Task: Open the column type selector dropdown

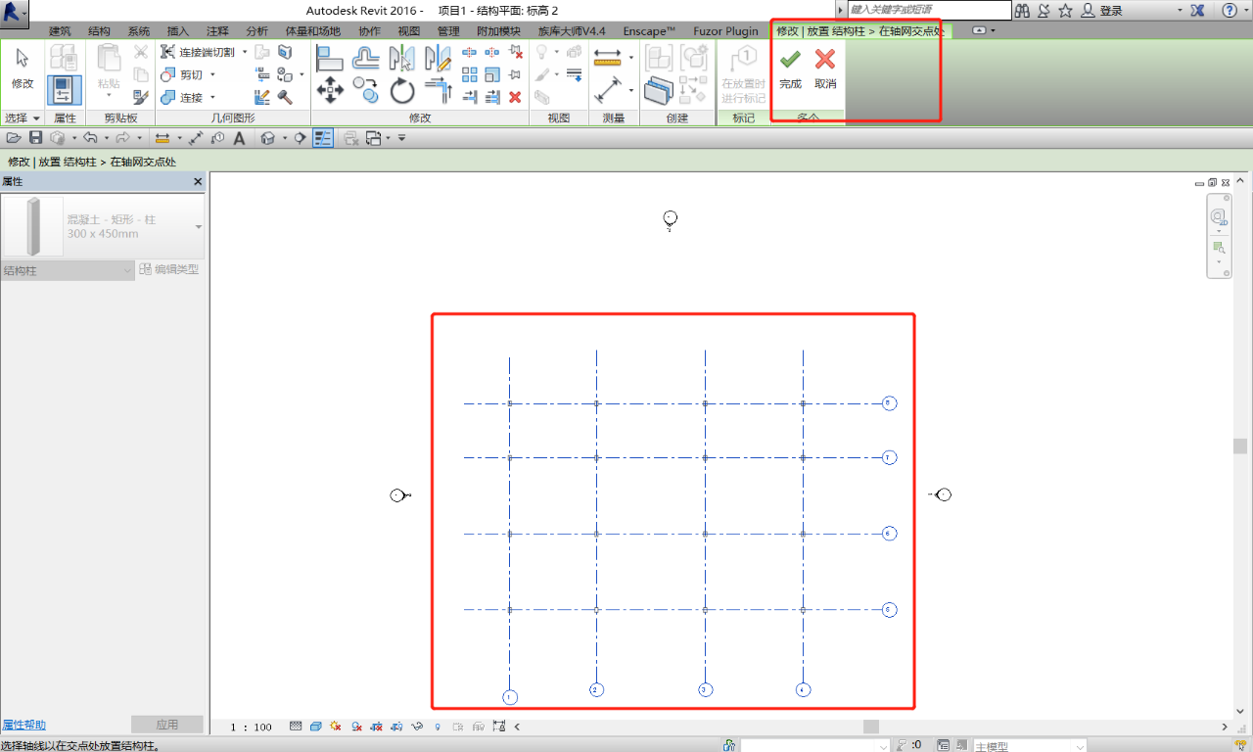Action: pos(199,226)
